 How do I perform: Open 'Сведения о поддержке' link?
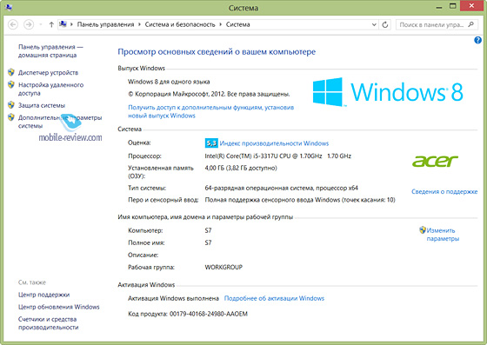click(x=444, y=192)
